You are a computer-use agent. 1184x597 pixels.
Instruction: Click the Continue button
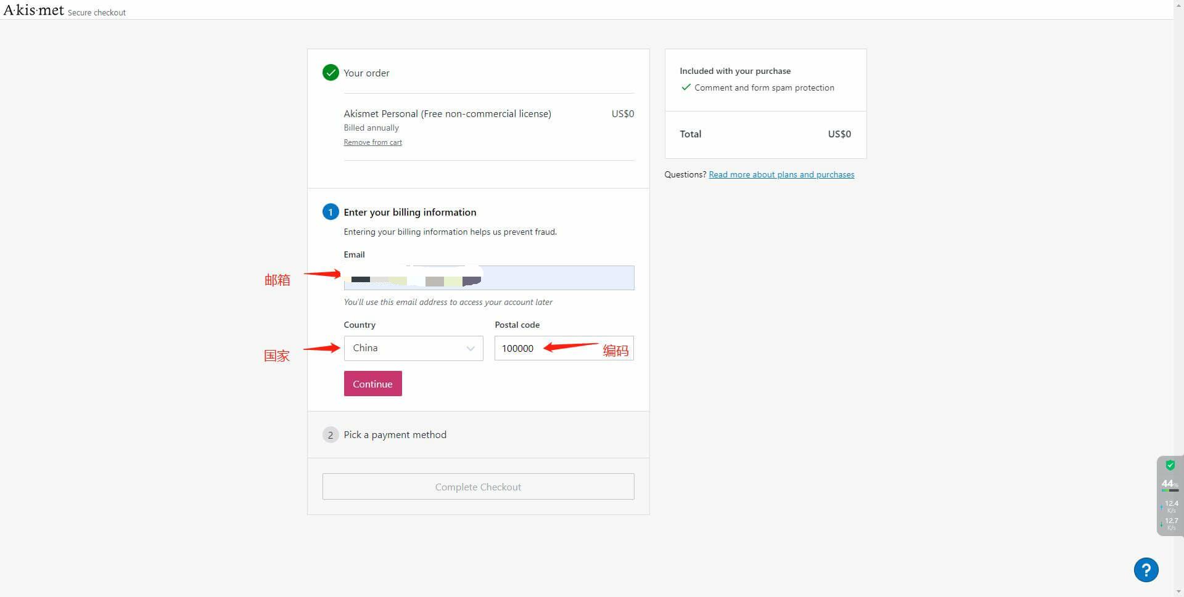pyautogui.click(x=372, y=383)
